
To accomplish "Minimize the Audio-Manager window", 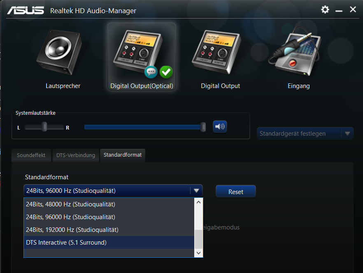I will [339, 11].
